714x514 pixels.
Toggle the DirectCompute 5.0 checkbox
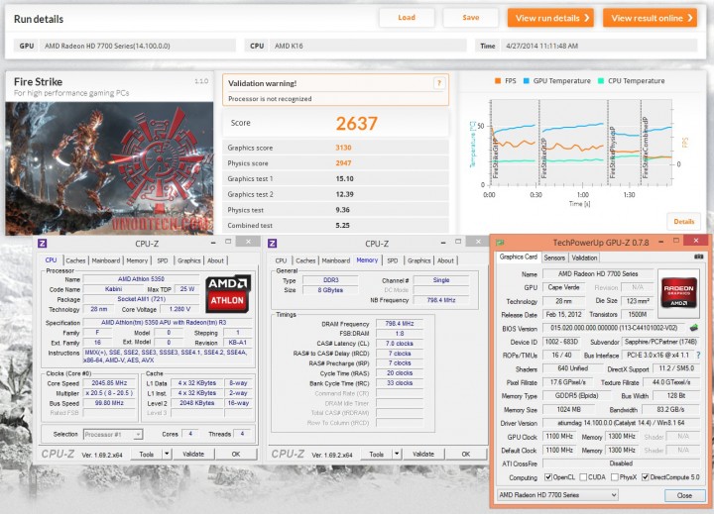[646, 477]
